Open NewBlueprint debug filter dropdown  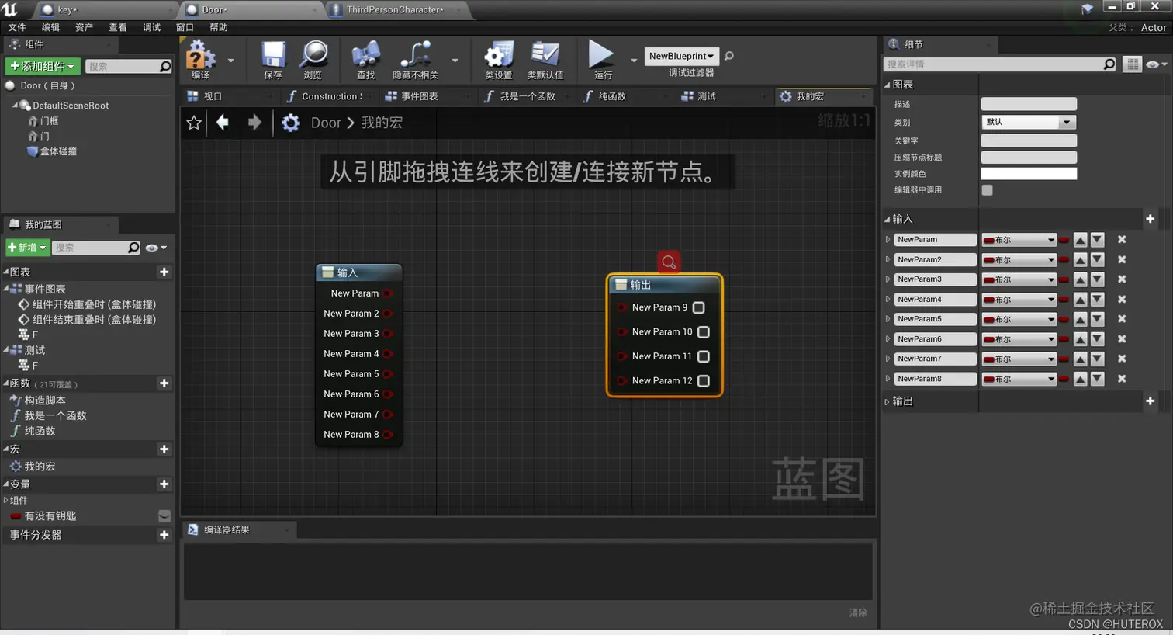(682, 56)
